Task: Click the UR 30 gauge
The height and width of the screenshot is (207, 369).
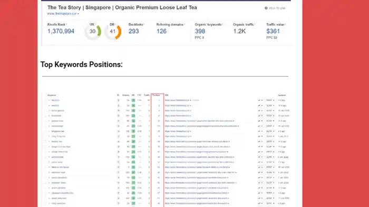Action: (x=93, y=32)
